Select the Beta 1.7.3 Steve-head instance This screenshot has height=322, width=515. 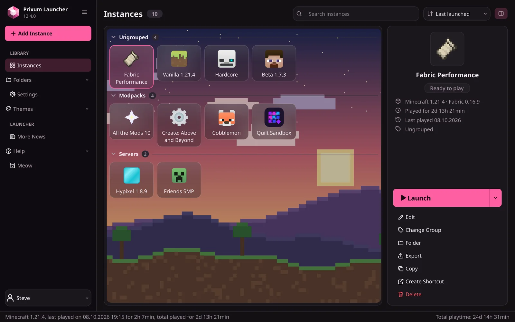274,63
